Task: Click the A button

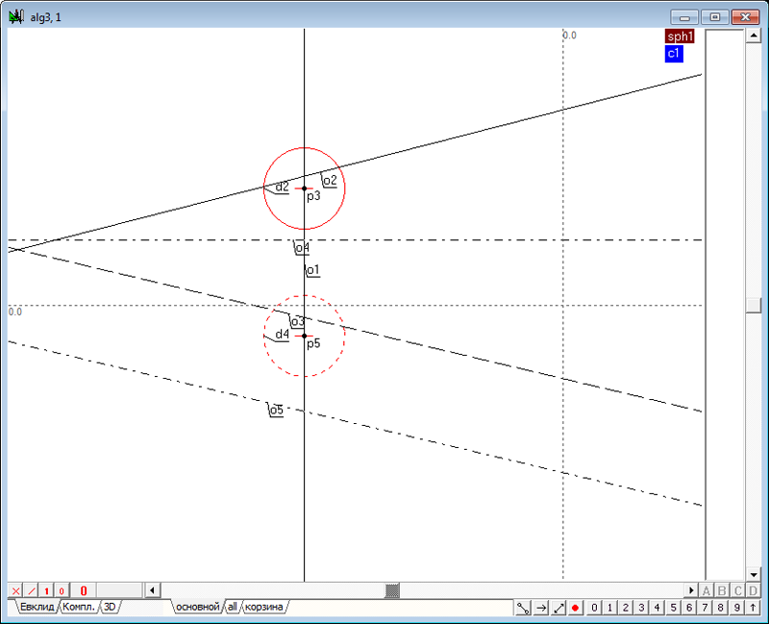Action: (x=707, y=590)
